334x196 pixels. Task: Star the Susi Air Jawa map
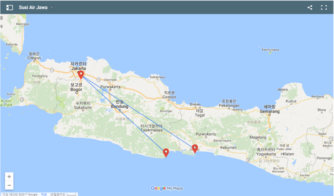52,8
